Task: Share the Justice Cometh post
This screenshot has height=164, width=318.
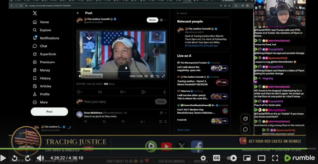Action: (x=164, y=92)
